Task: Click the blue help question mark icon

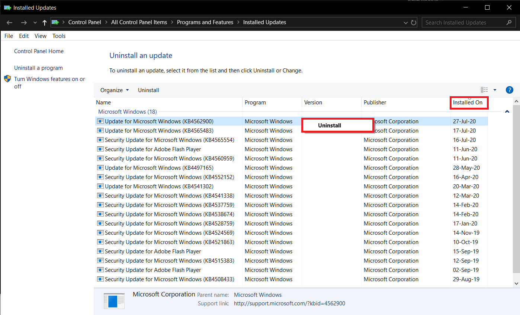Action: click(x=509, y=90)
